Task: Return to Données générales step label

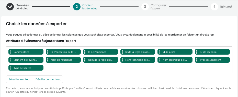Action: coord(22,7)
